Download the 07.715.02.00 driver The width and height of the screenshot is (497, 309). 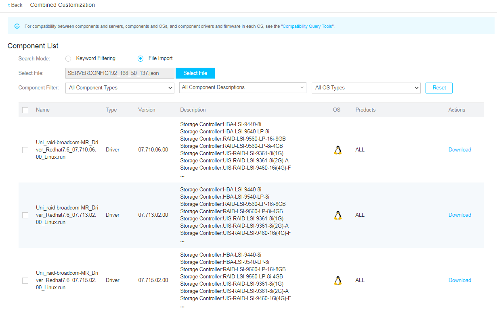click(x=460, y=280)
